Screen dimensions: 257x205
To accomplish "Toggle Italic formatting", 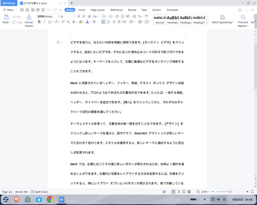I will [x=44, y=22].
